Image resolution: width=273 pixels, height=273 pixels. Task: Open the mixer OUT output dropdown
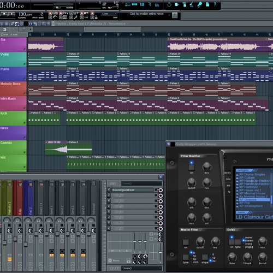(142, 268)
